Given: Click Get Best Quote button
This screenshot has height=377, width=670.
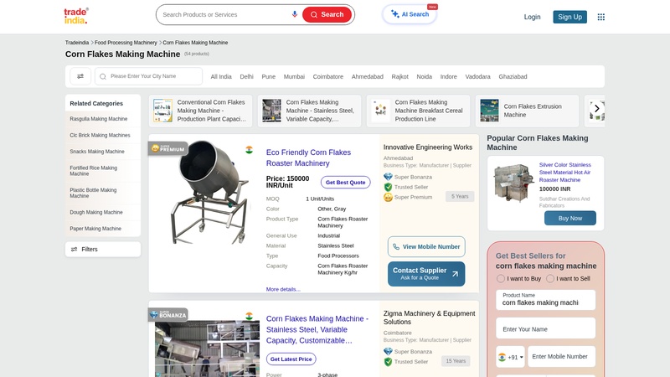Looking at the screenshot, I should click(x=345, y=183).
